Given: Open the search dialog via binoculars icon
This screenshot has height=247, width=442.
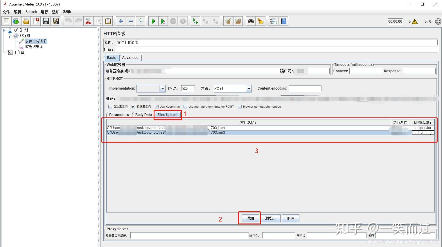Looking at the screenshot, I should (251, 21).
